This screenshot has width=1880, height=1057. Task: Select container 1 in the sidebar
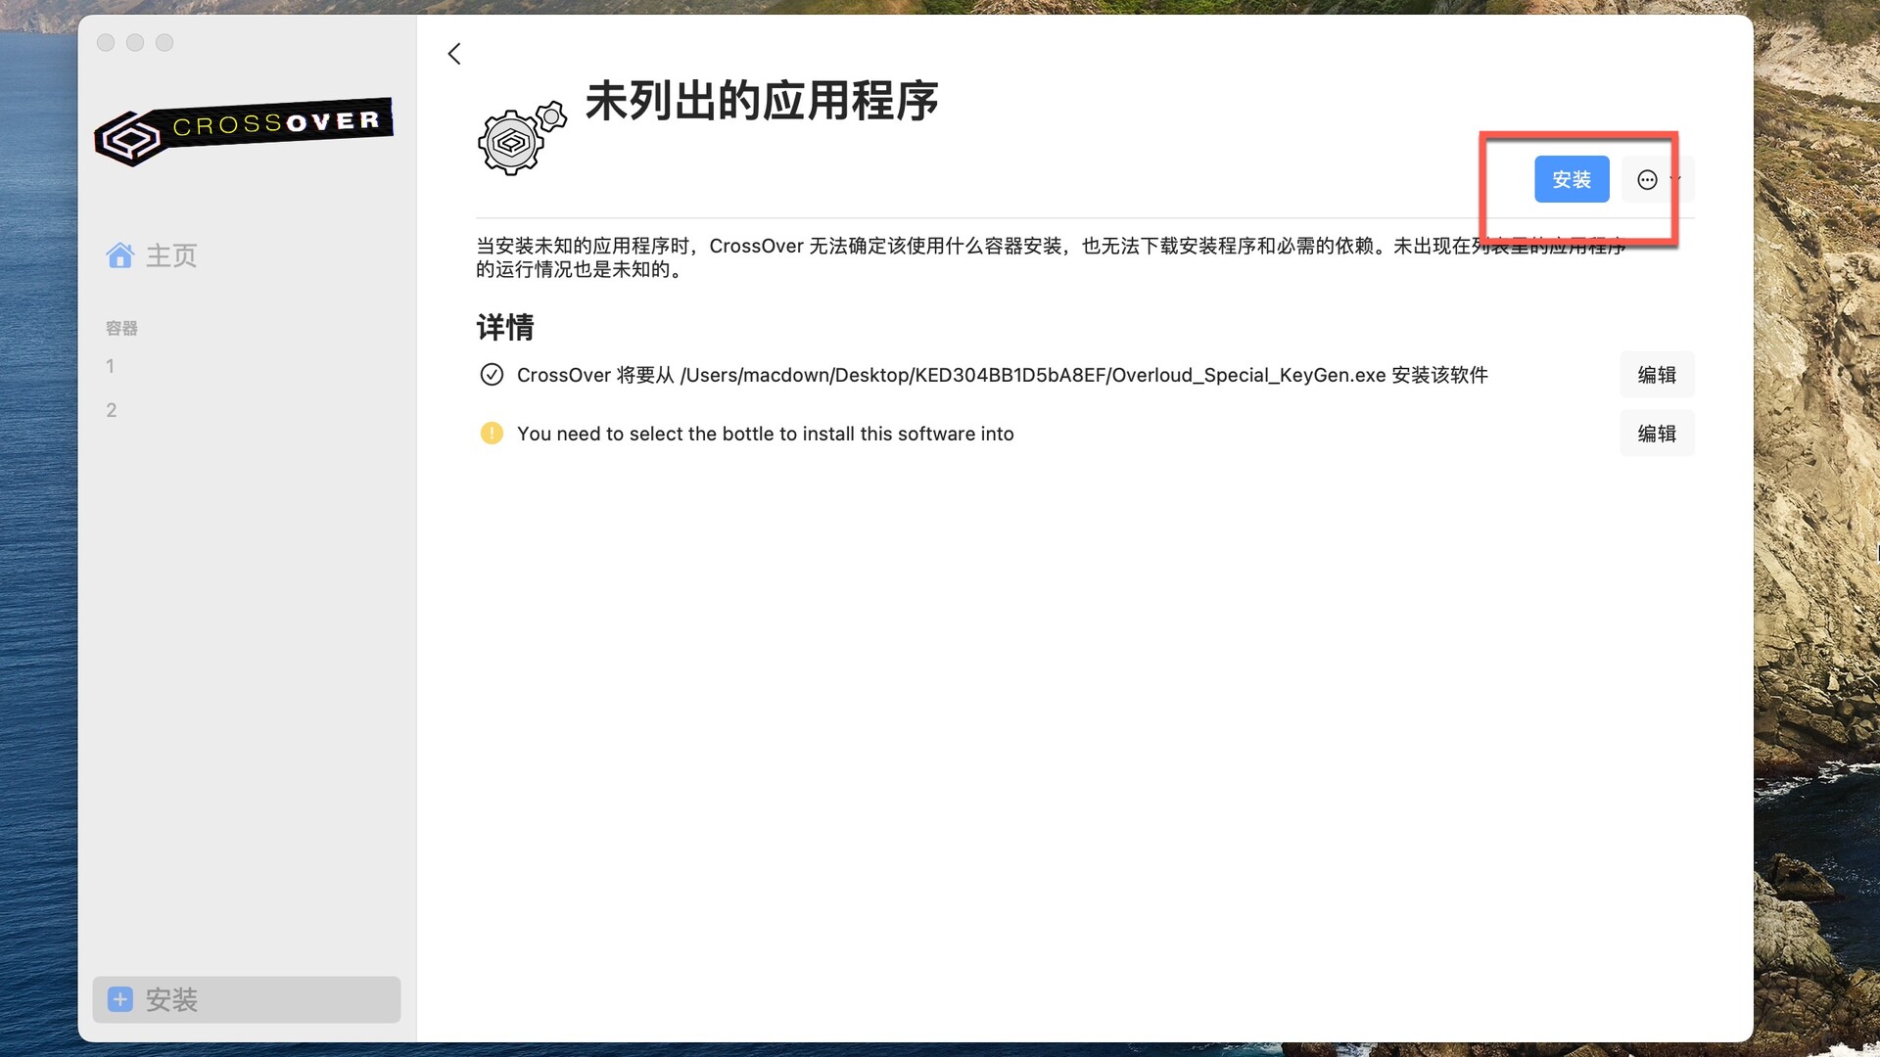110,366
